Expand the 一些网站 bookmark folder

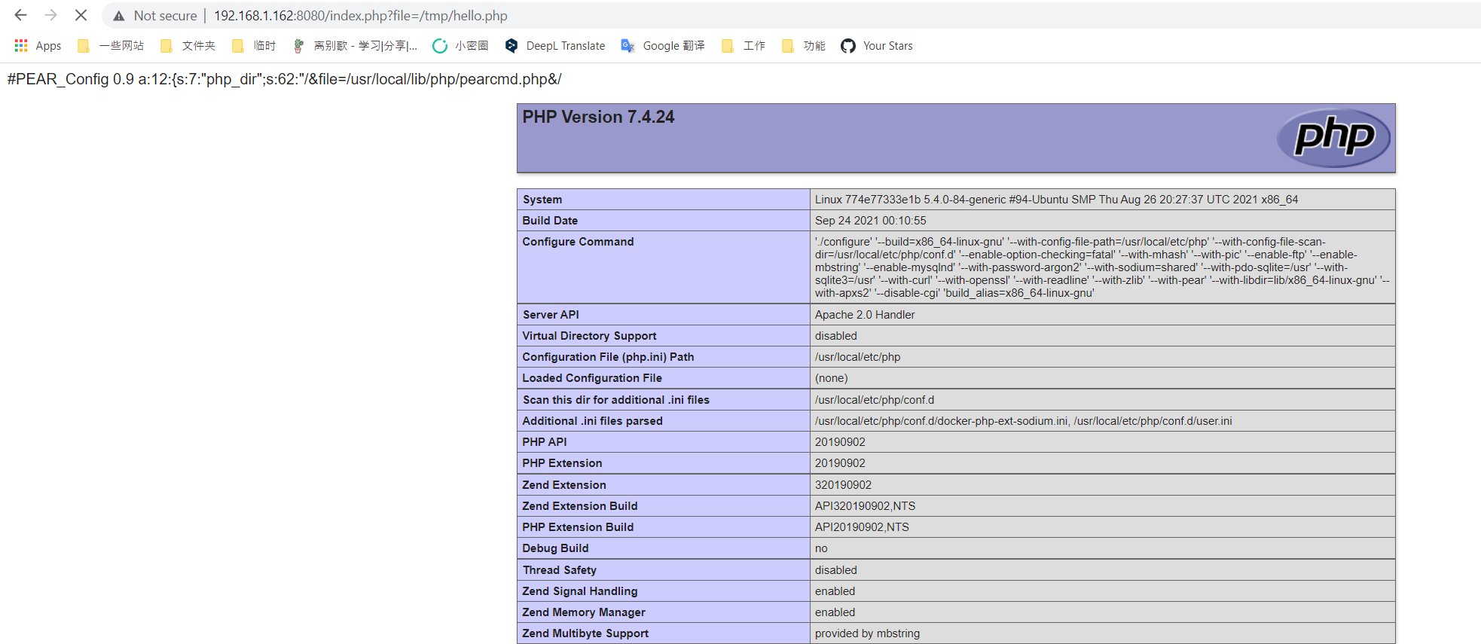tap(111, 46)
